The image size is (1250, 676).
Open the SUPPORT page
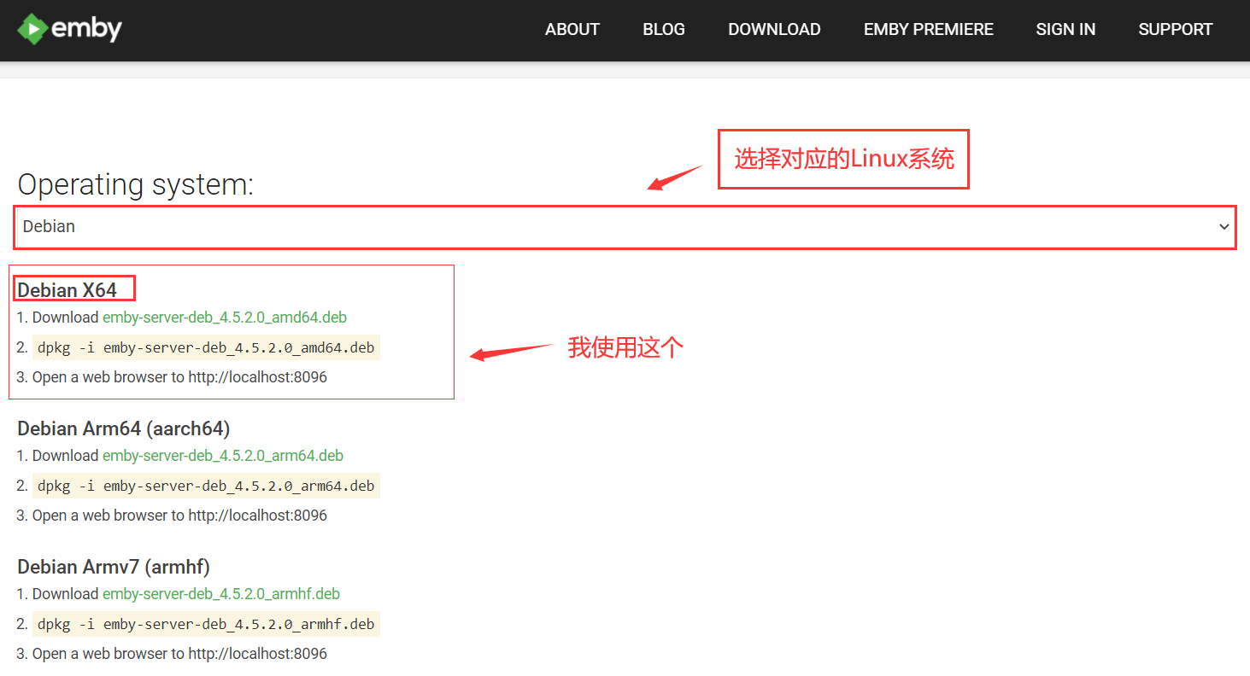pos(1175,30)
